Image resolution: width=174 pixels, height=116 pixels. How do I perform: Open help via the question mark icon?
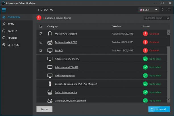pos(162,10)
